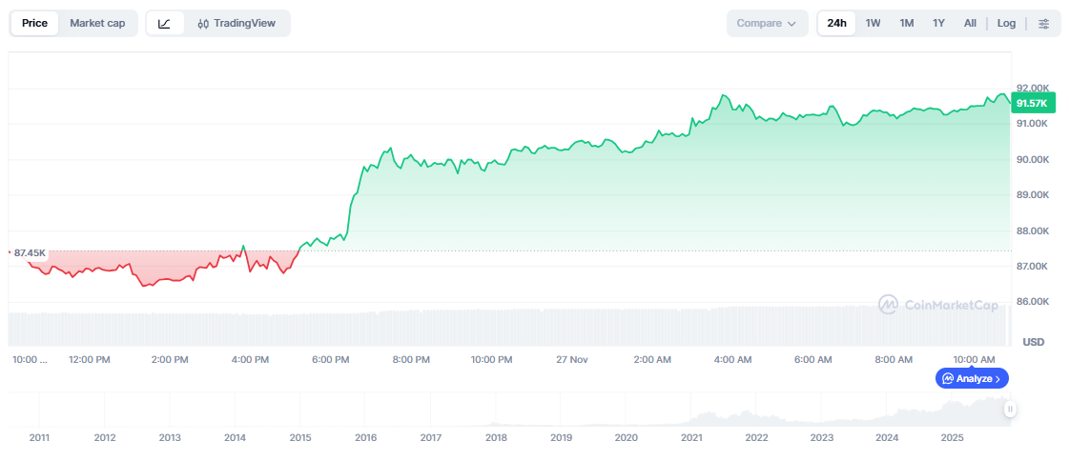Click year 2025 in range navigator
The height and width of the screenshot is (461, 1069).
(952, 438)
